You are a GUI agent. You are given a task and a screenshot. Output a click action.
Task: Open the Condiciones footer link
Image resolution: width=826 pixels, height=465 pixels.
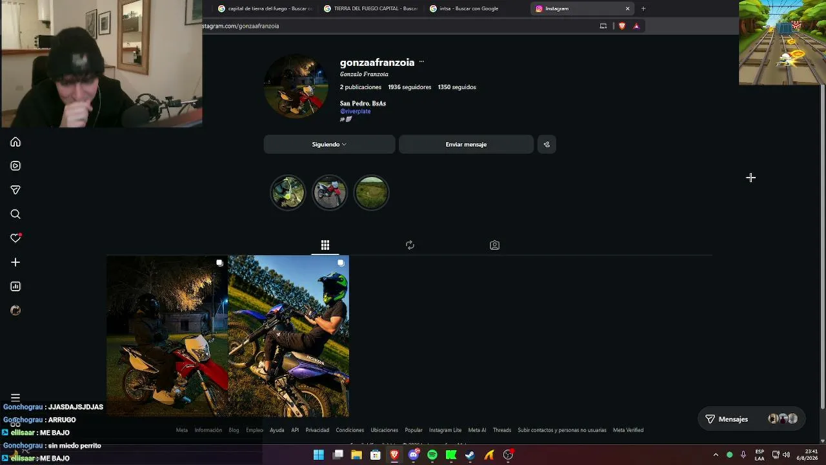click(350, 430)
